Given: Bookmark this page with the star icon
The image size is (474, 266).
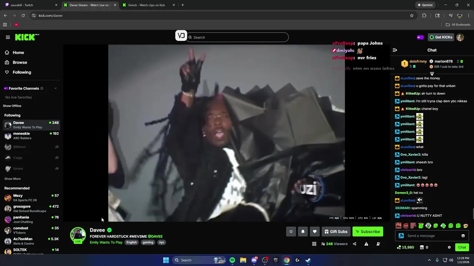Looking at the screenshot, I should (x=412, y=16).
